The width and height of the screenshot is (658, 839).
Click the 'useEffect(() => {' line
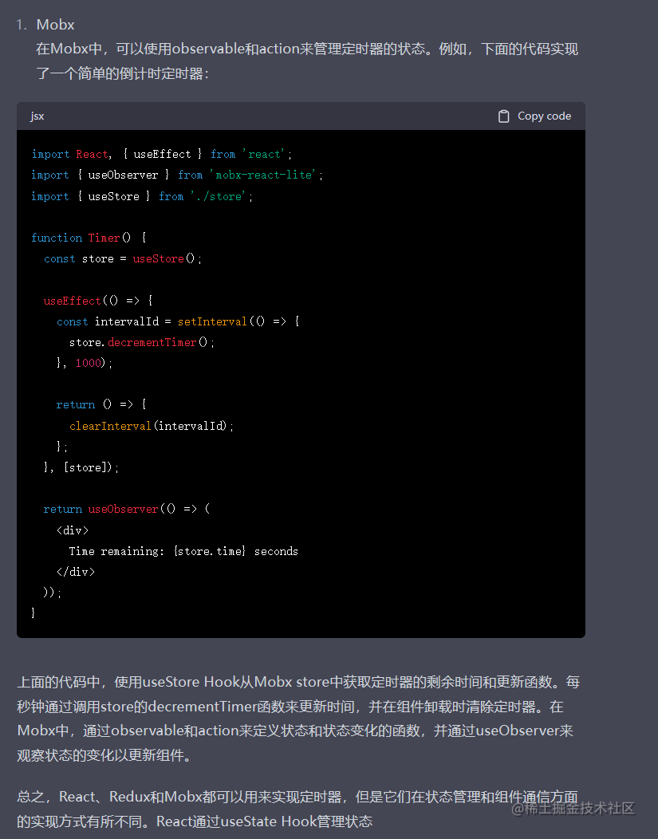pyautogui.click(x=98, y=301)
